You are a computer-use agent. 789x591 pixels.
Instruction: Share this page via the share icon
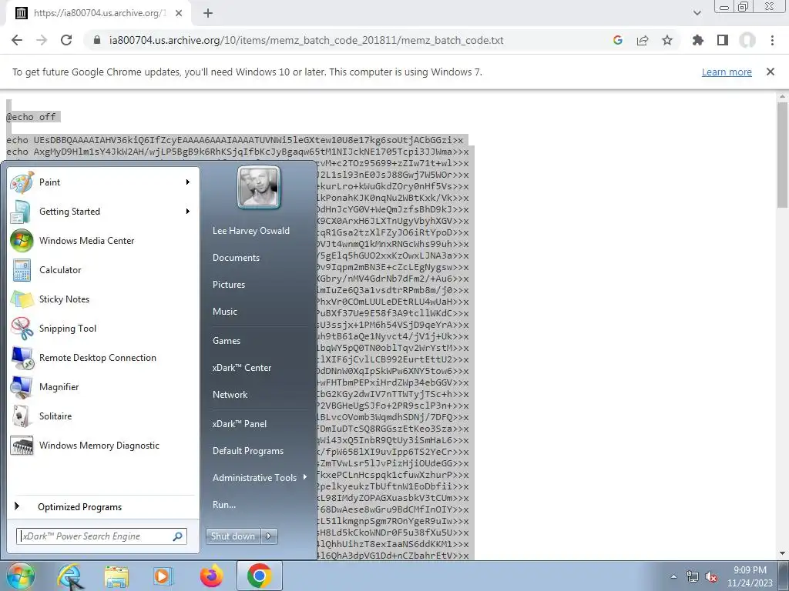click(x=643, y=40)
